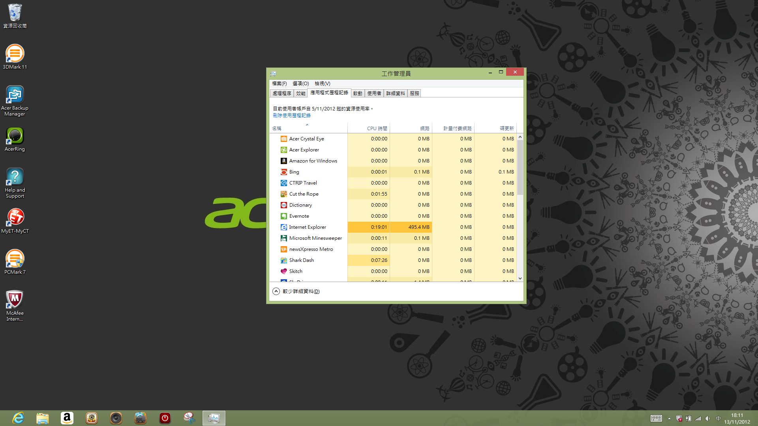Select the 應用程式歷程記錄 tab
Screen dimensions: 758x426
tap(329, 93)
